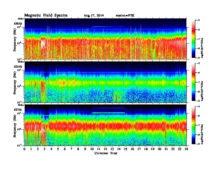Viewport: 222px width, 171px height.
Task: Click the "-5" value on dH/dt color scale
Action: click(x=198, y=20)
